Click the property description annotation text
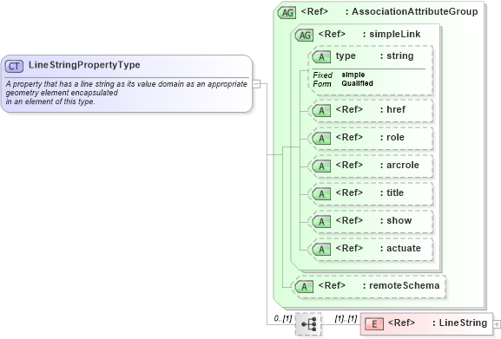Image resolution: width=501 pixels, height=339 pixels. click(126, 93)
